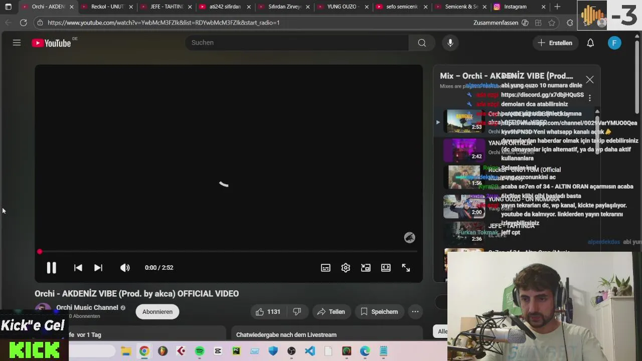Click the Chatwiedergabe nach dem Livestream text
Image resolution: width=642 pixels, height=361 pixels.
pos(286,335)
